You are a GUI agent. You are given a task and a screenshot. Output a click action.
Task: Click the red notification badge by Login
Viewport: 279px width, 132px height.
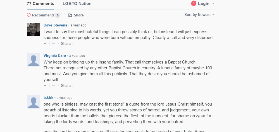(194, 4)
